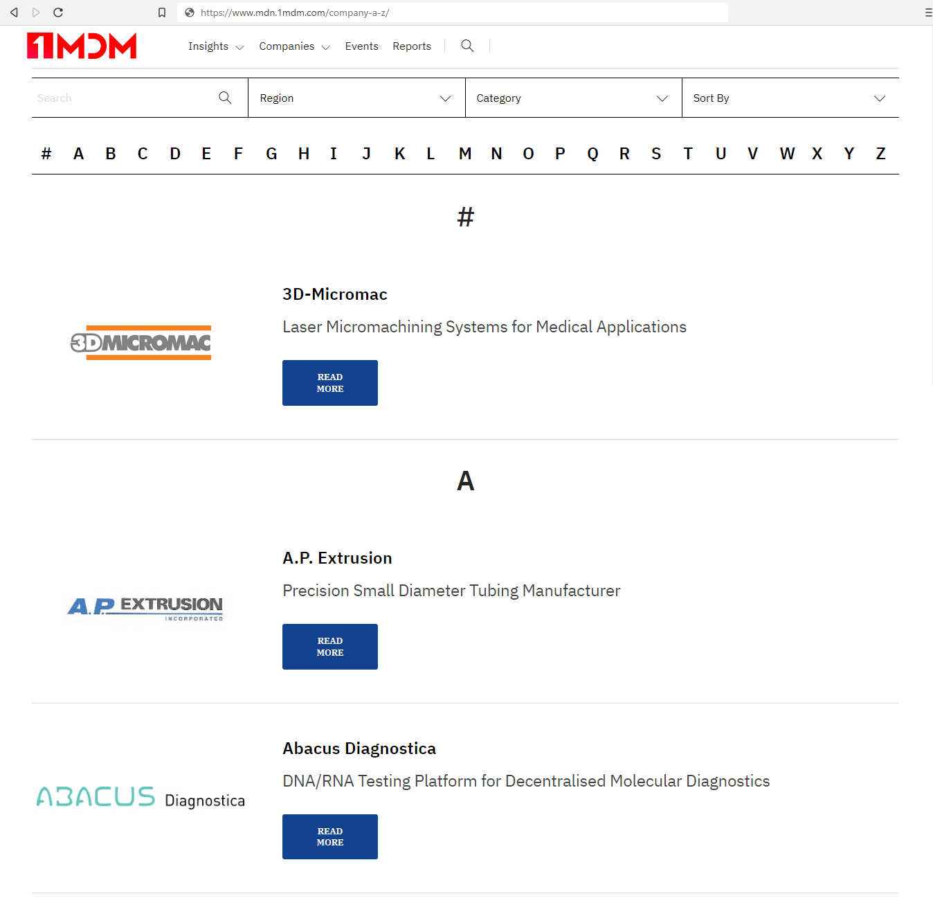Jump to letter S in alphabet bar
933x914 pixels.
point(656,153)
